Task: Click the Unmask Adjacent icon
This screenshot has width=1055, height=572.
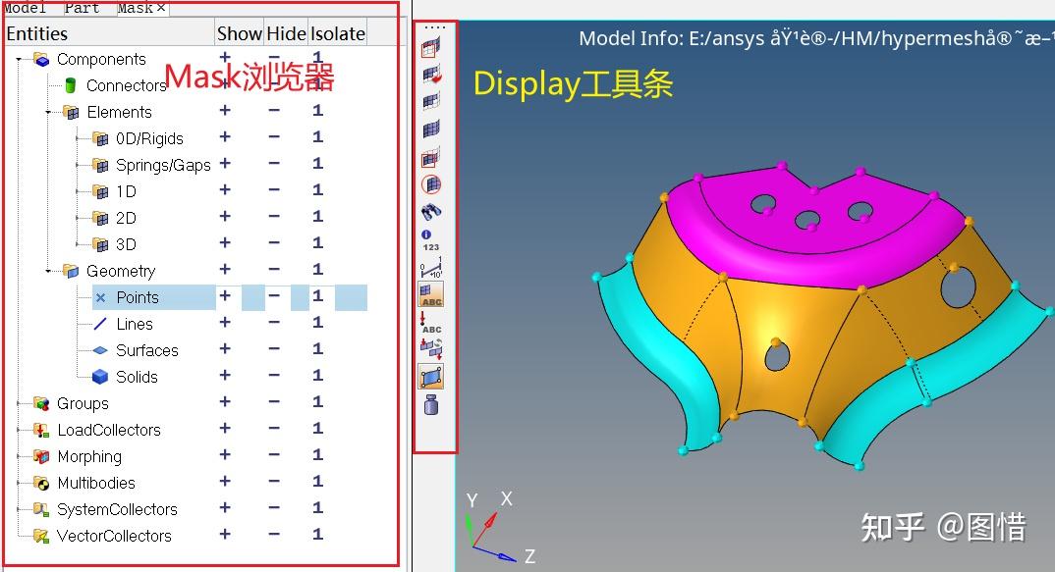Action: tap(430, 101)
